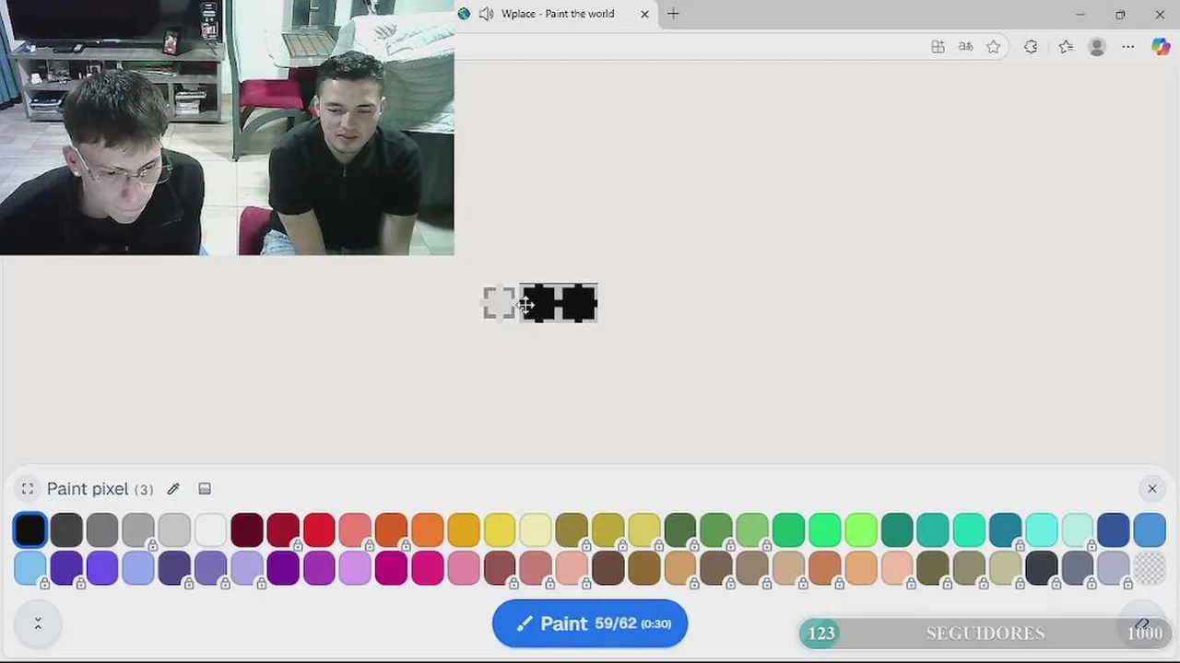Click the Paint pixel title text
The height and width of the screenshot is (663, 1180).
coord(88,489)
